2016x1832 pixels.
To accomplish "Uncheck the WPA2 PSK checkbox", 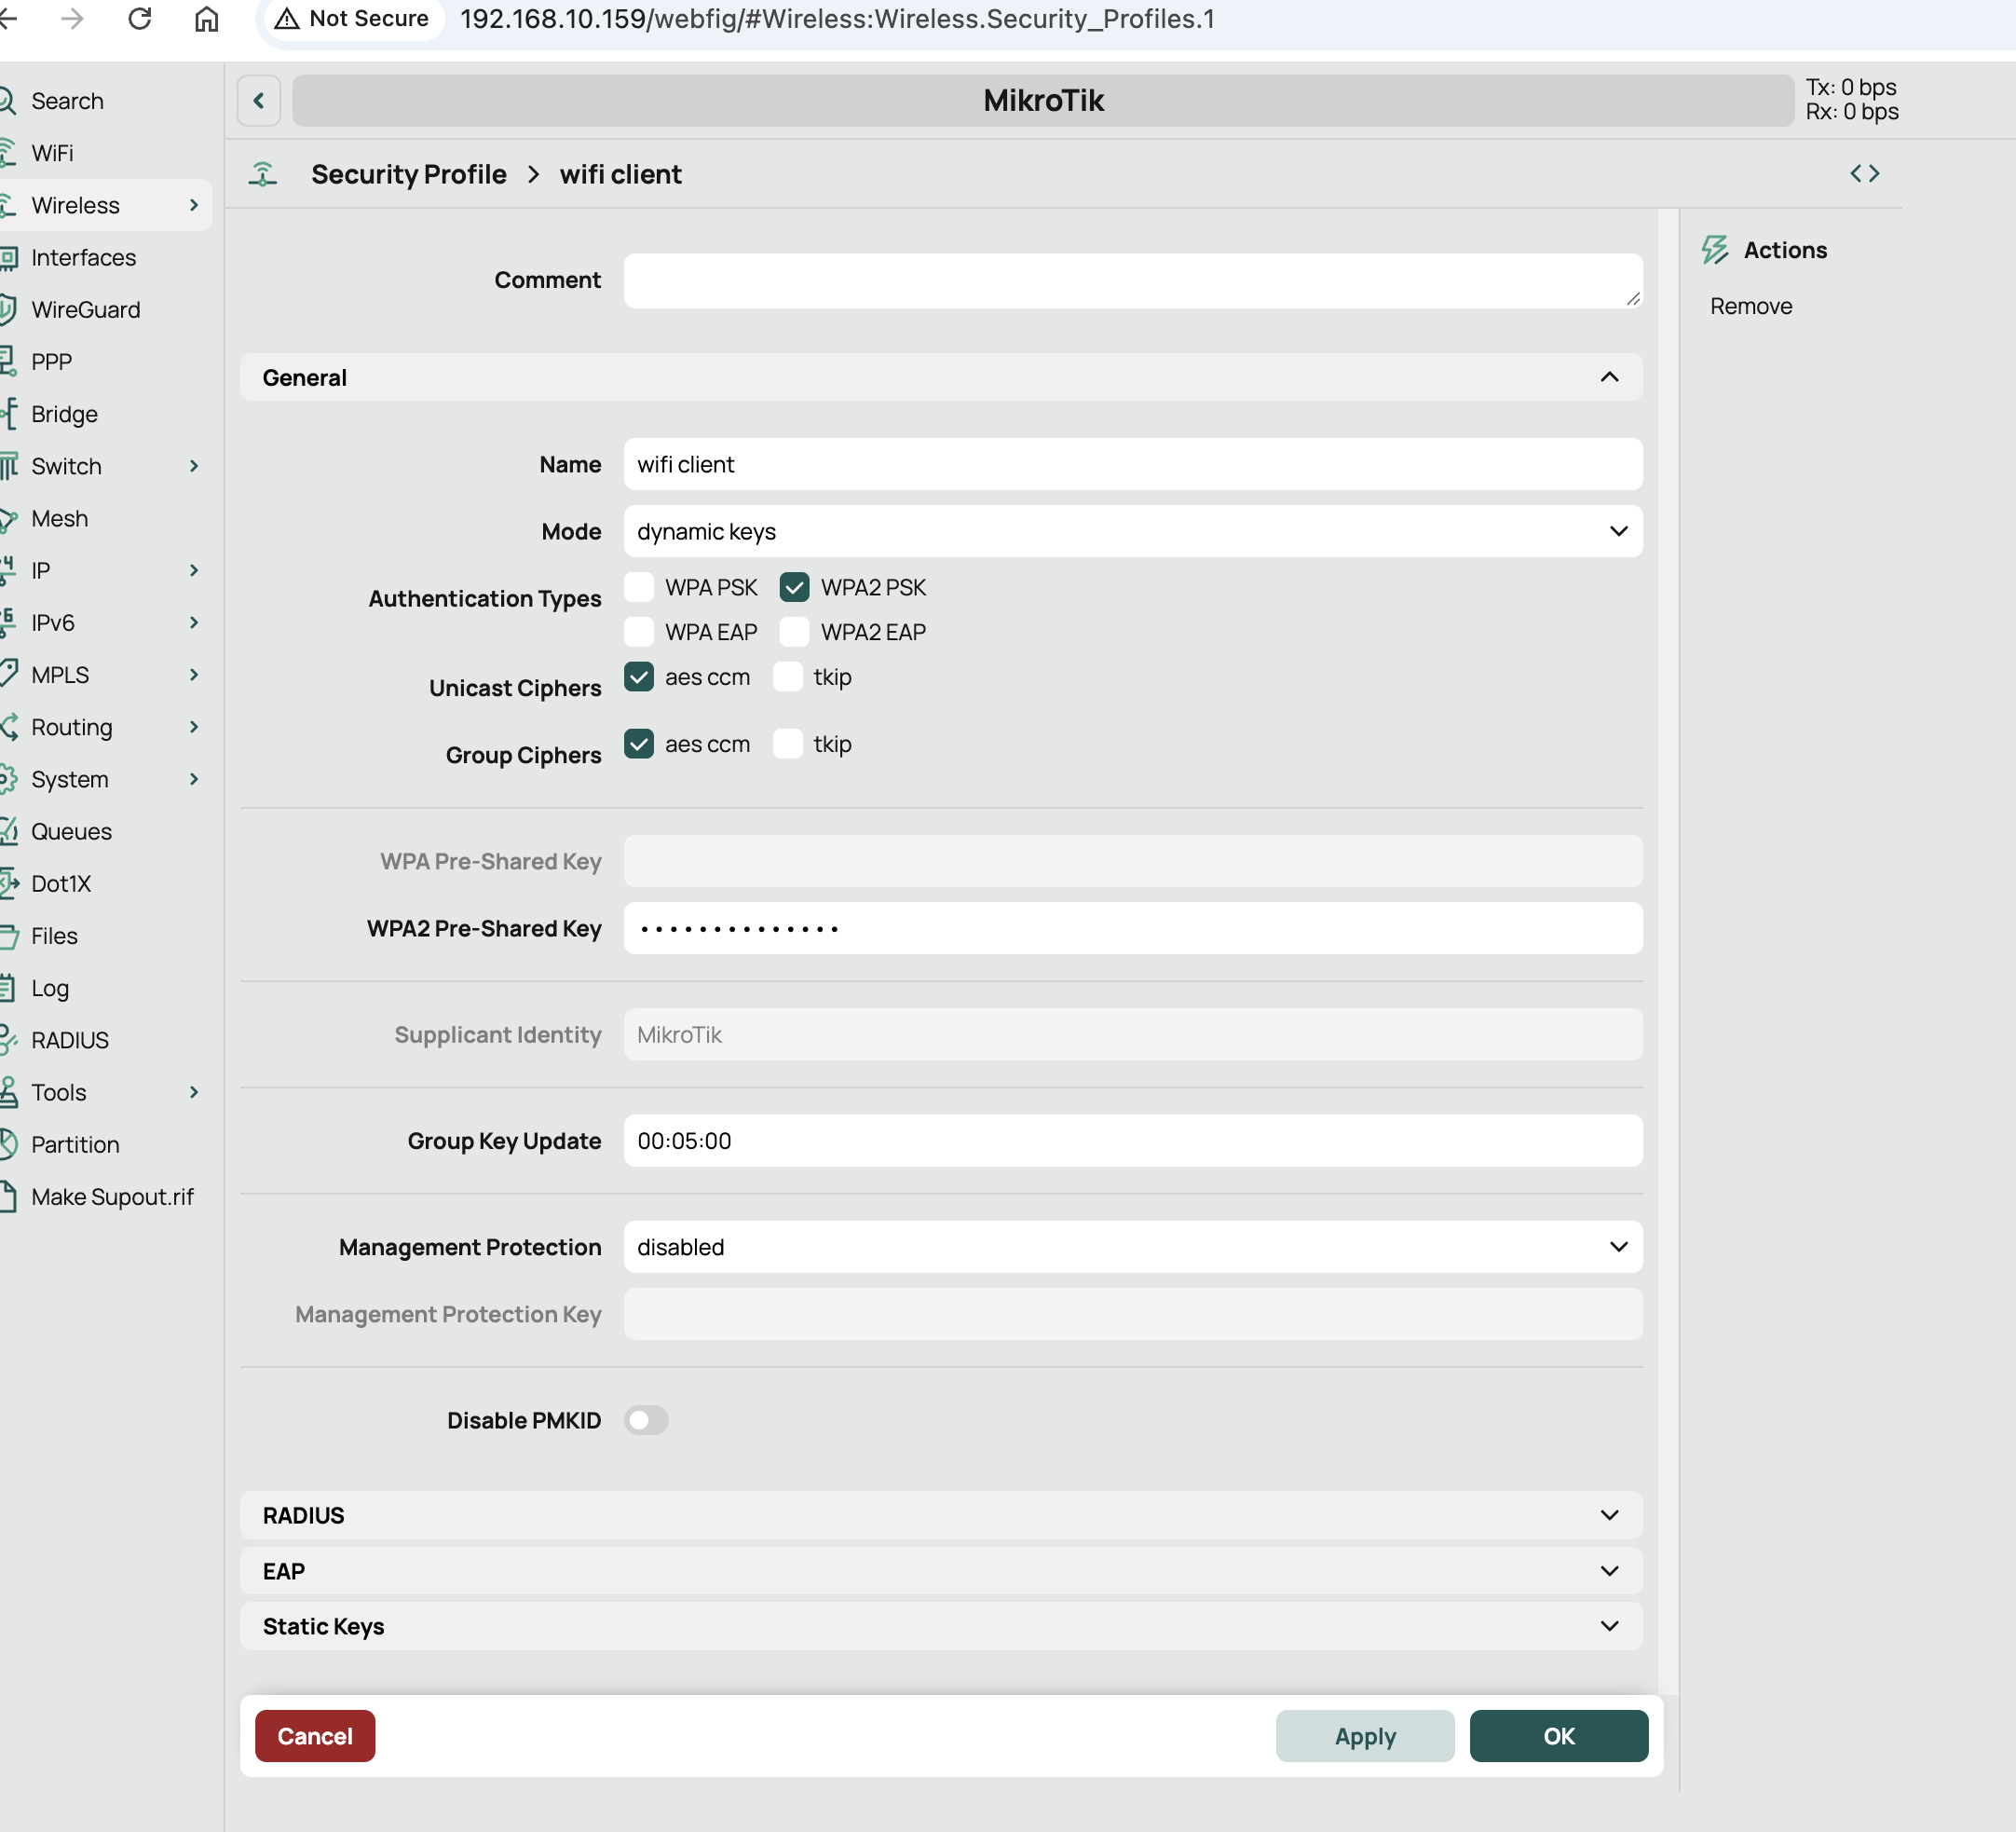I will tap(794, 587).
